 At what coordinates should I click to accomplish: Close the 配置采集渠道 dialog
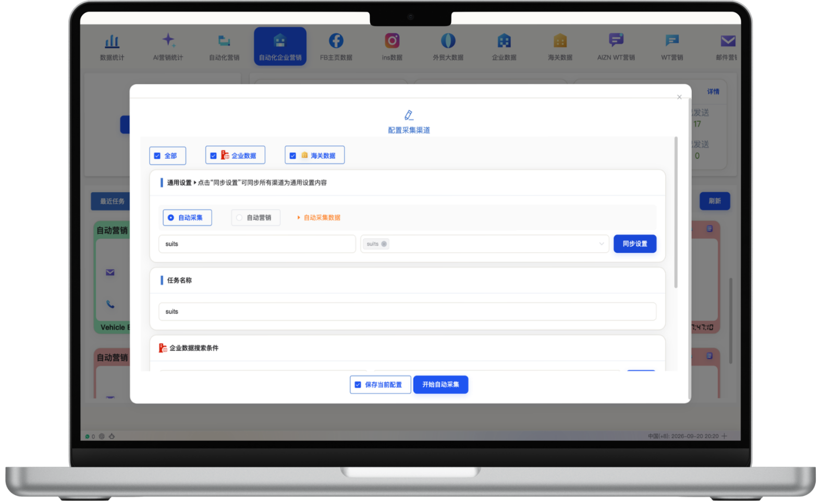[x=679, y=97]
